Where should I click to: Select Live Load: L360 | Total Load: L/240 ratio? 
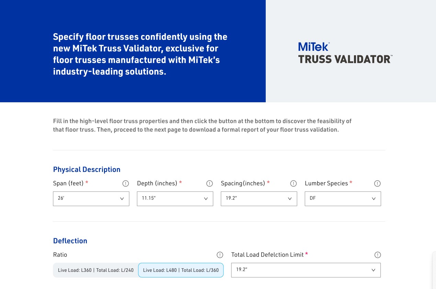click(96, 270)
